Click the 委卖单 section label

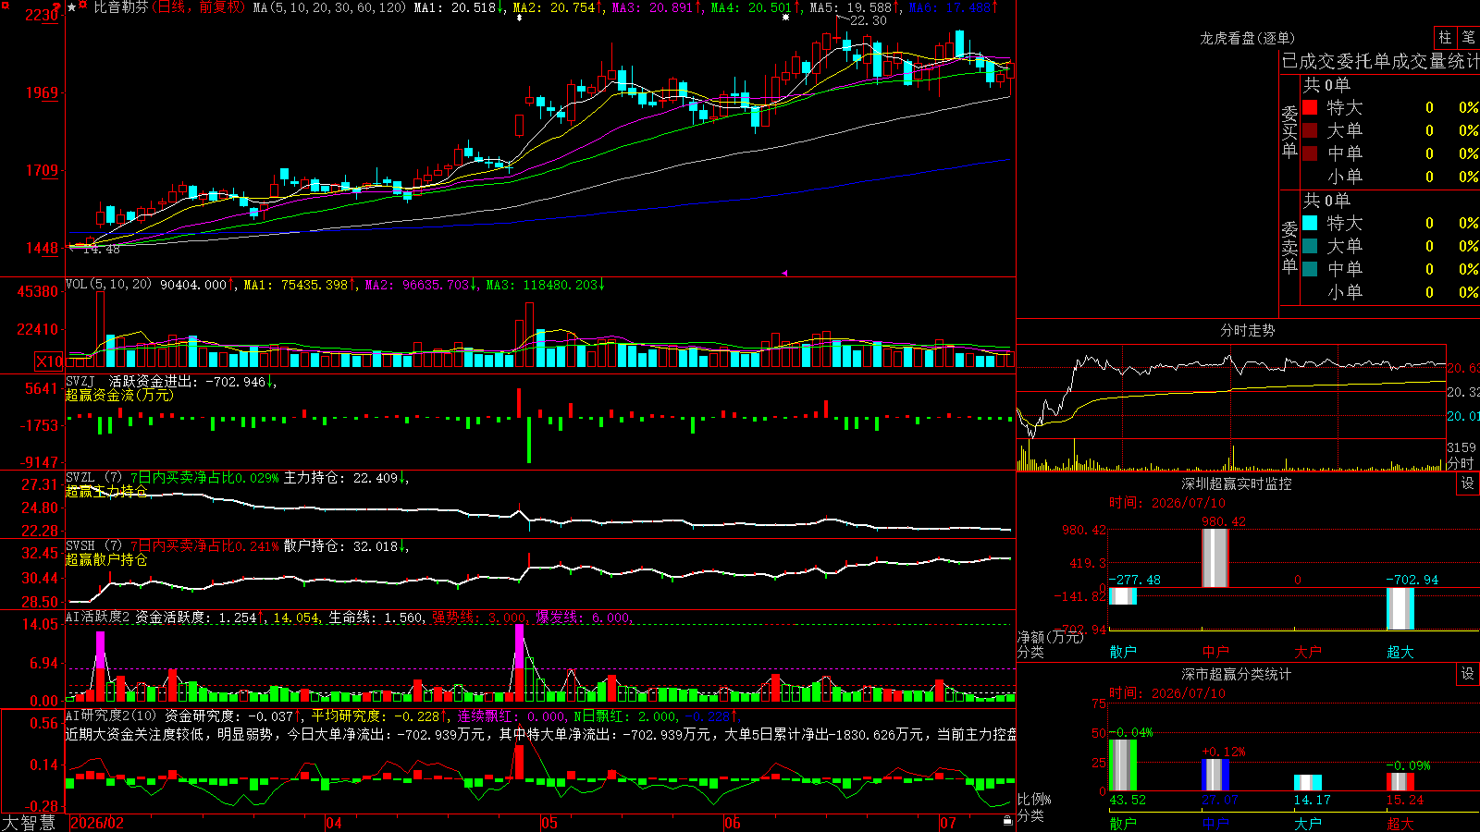point(1289,247)
